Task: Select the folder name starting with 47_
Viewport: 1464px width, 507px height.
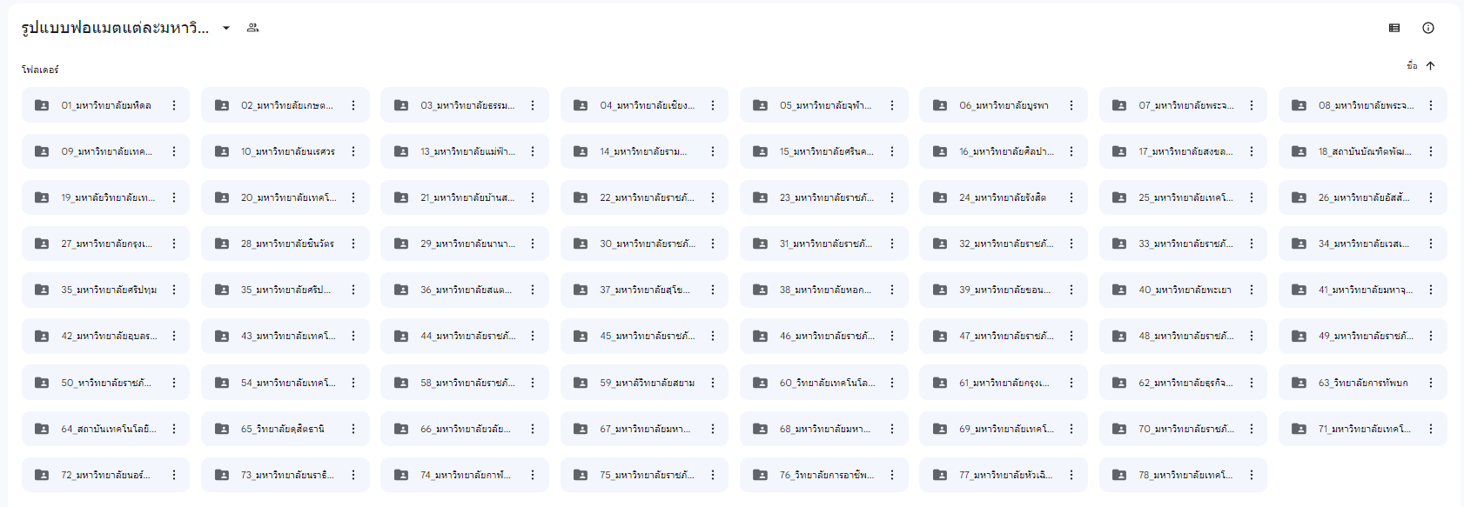Action: [x=1006, y=336]
